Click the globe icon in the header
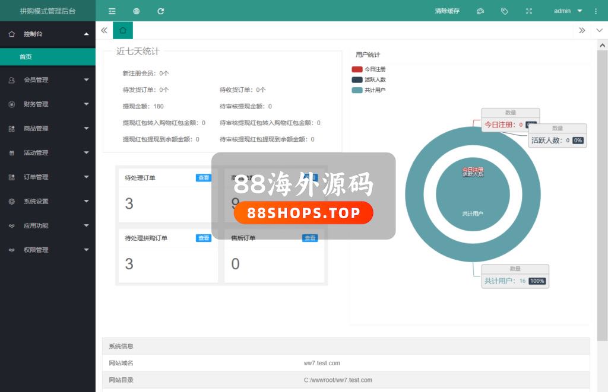The height and width of the screenshot is (392, 608). tap(137, 11)
